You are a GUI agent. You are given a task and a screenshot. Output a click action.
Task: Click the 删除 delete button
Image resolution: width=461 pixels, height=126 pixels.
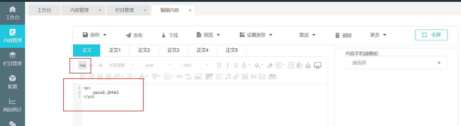[x=343, y=35]
